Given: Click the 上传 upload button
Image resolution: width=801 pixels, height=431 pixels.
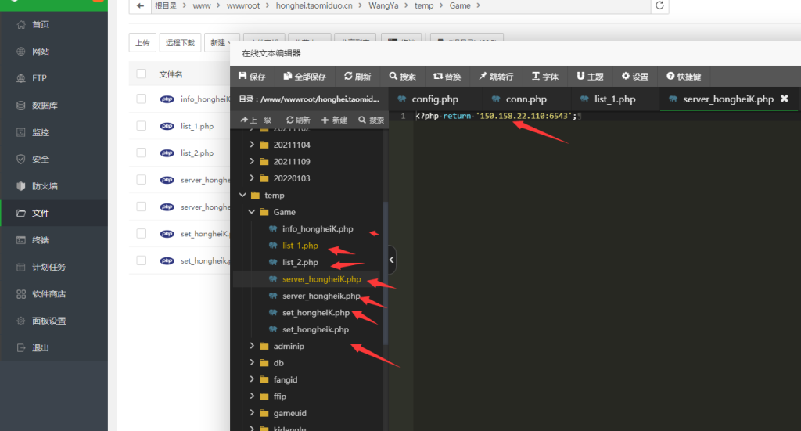Looking at the screenshot, I should coord(142,43).
